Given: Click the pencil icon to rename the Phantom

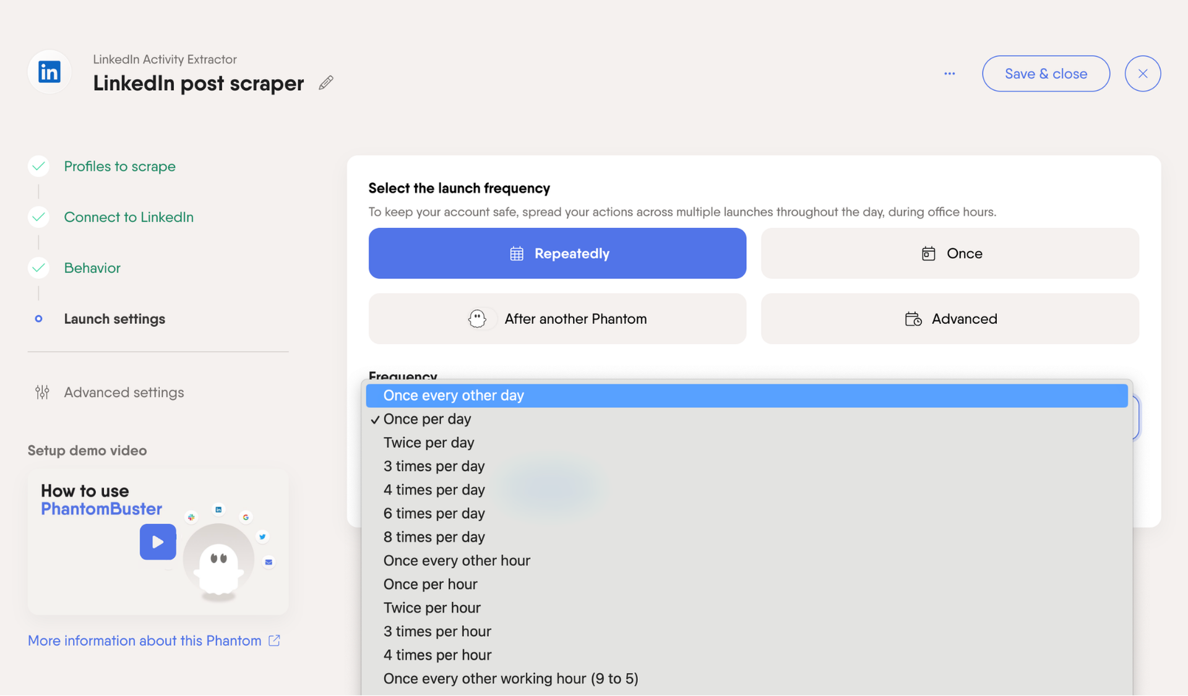Looking at the screenshot, I should pyautogui.click(x=325, y=82).
